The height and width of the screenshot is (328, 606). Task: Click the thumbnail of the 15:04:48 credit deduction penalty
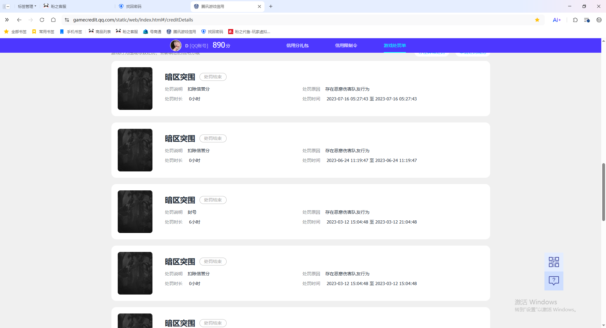point(135,273)
